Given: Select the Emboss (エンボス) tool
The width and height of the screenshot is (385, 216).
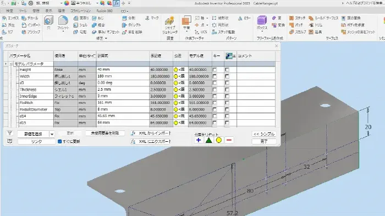Looking at the screenshot, I should coord(10,18).
